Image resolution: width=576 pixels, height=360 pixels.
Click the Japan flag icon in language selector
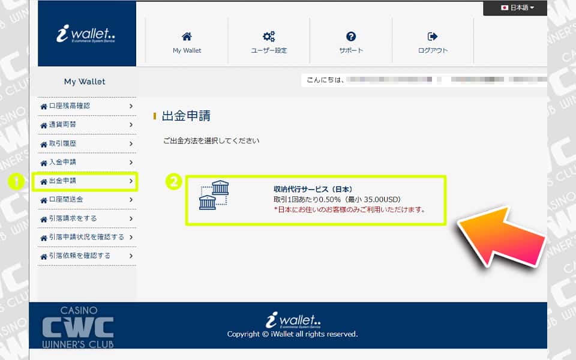tap(505, 7)
